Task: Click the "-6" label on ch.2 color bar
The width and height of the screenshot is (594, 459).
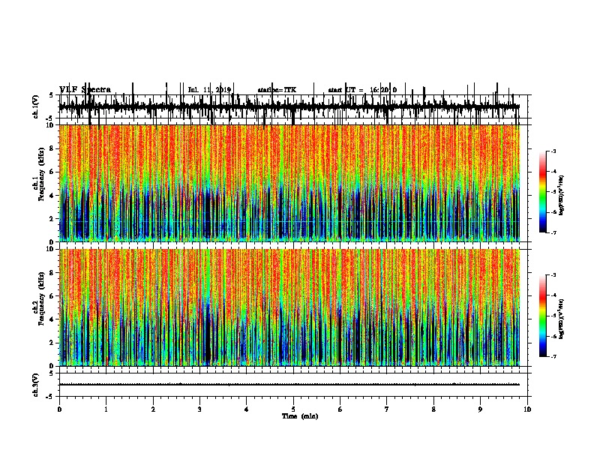Action: pos(553,336)
